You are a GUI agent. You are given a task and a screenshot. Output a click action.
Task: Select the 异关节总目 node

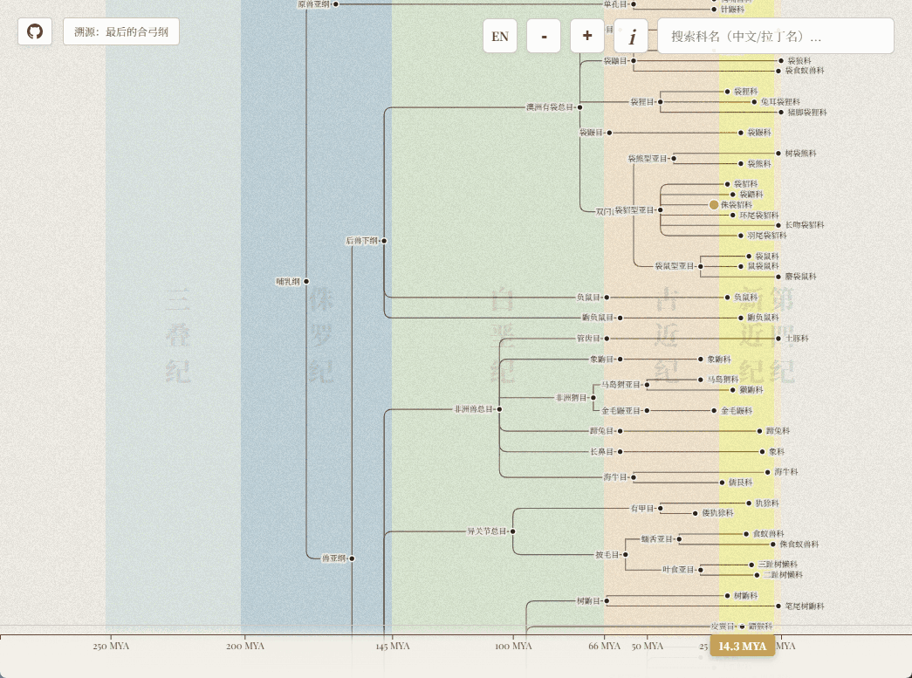[x=512, y=531]
